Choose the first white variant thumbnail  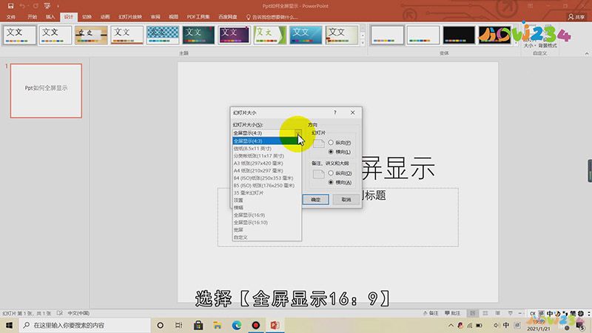point(387,35)
